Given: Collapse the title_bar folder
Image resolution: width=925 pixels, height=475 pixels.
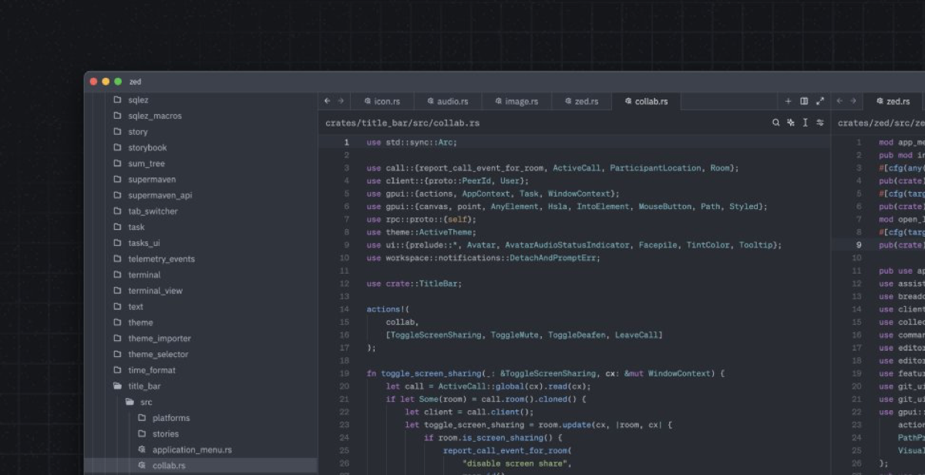Looking at the screenshot, I should coord(143,386).
